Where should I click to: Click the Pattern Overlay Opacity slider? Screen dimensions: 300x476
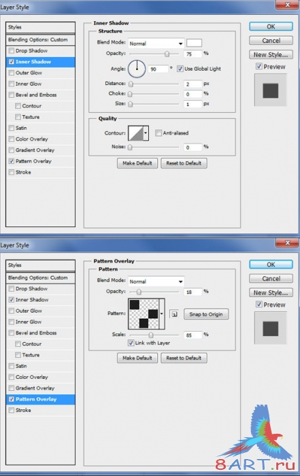154,292
